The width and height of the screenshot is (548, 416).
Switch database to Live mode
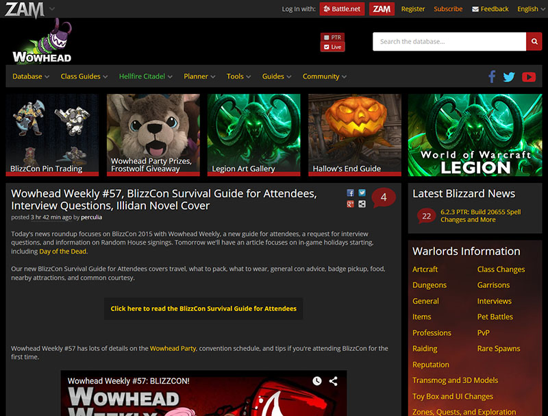coord(332,46)
